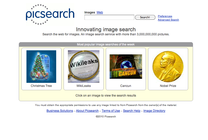Screen dimensions: 208x140
Task: Select the Images search tab
Action: click(90, 12)
